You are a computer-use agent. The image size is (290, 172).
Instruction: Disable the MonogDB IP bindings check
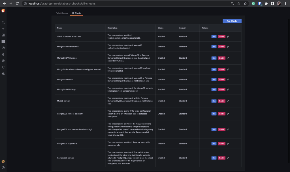point(221,89)
